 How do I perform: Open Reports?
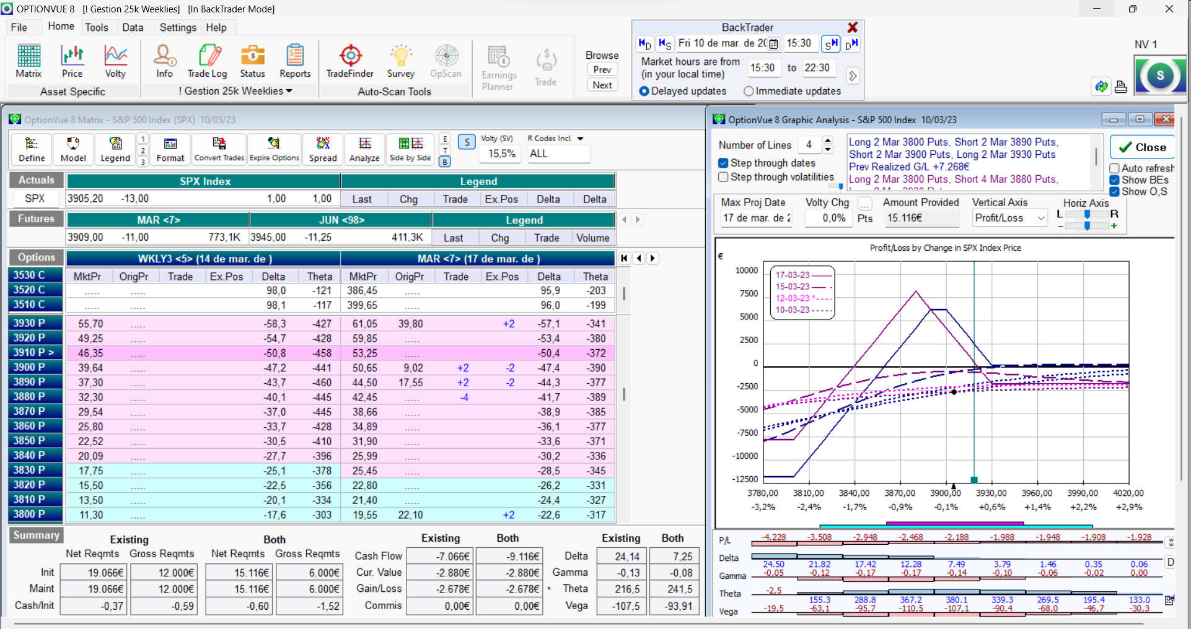(x=295, y=61)
